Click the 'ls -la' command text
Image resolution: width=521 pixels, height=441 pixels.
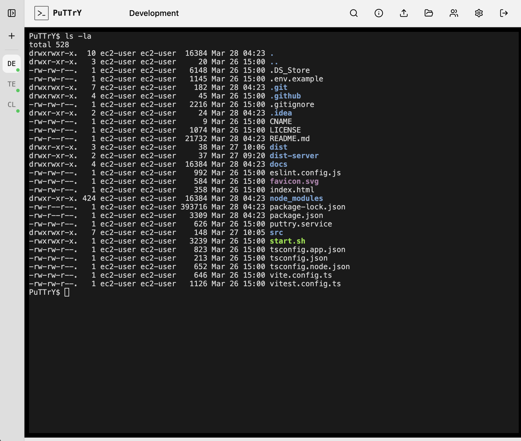click(78, 36)
